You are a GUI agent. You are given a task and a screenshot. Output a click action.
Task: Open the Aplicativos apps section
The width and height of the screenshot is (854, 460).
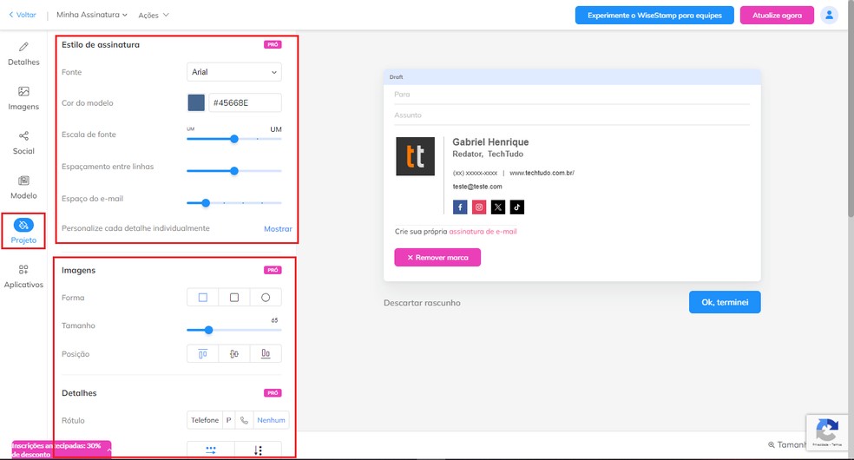click(23, 277)
